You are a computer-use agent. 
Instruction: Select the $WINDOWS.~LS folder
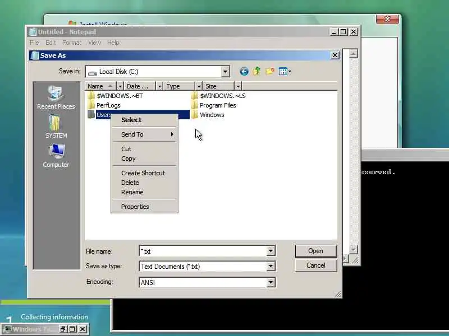point(218,96)
